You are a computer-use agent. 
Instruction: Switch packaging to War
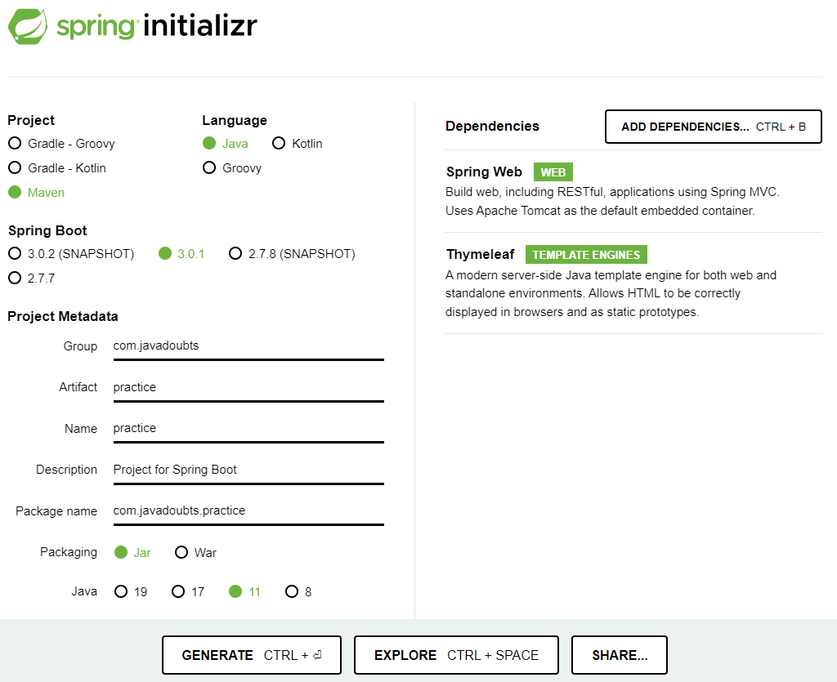[x=181, y=553]
